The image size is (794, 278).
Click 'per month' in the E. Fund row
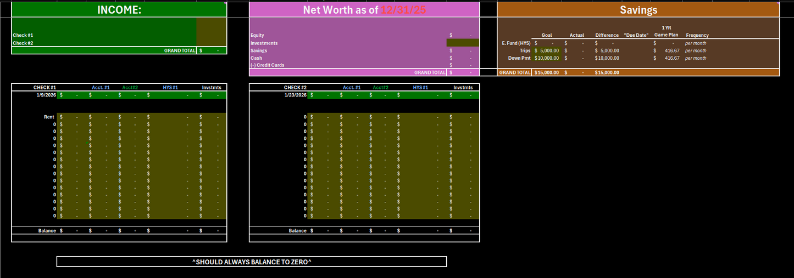click(696, 43)
